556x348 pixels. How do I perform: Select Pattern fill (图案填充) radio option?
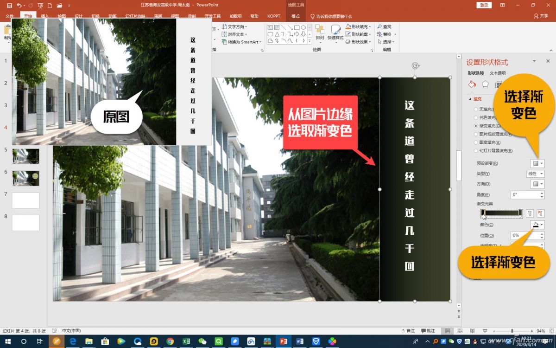[x=476, y=142]
